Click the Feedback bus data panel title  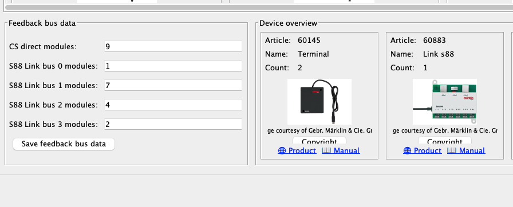point(42,23)
